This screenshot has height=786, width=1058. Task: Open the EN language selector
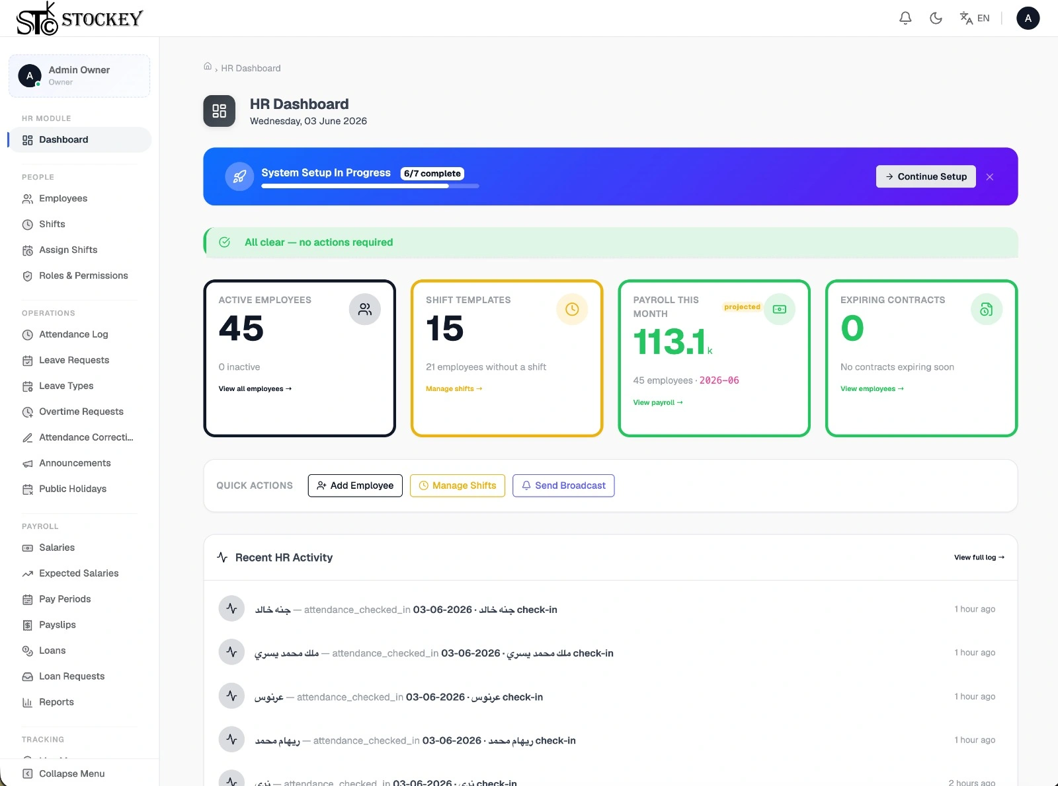[x=975, y=18]
